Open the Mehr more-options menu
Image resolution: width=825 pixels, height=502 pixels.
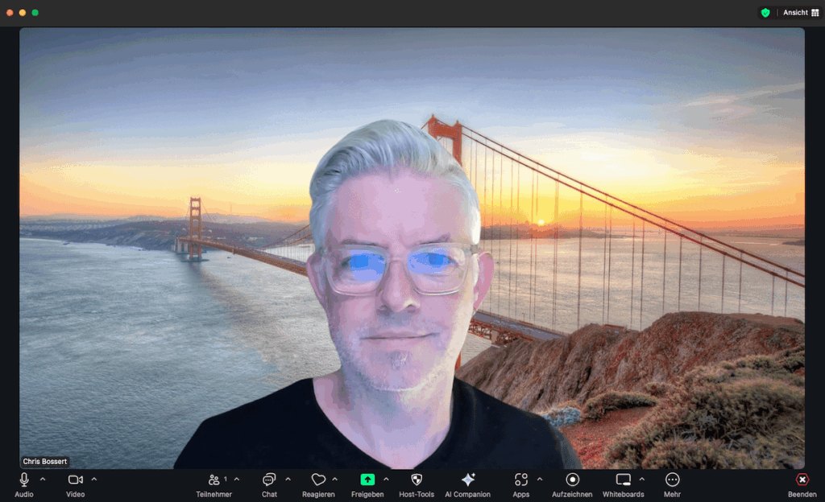672,480
